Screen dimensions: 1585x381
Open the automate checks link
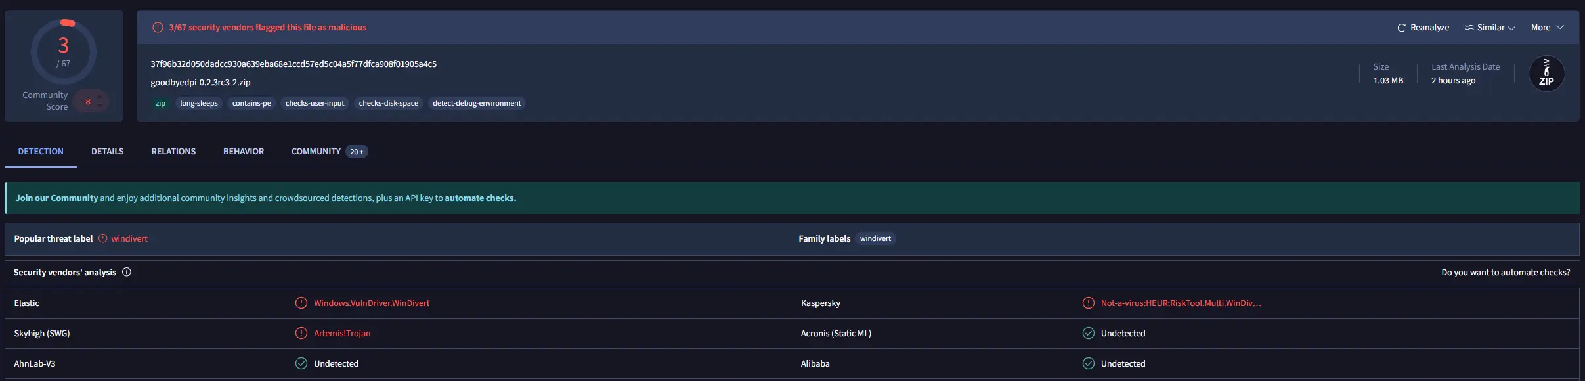(x=481, y=198)
